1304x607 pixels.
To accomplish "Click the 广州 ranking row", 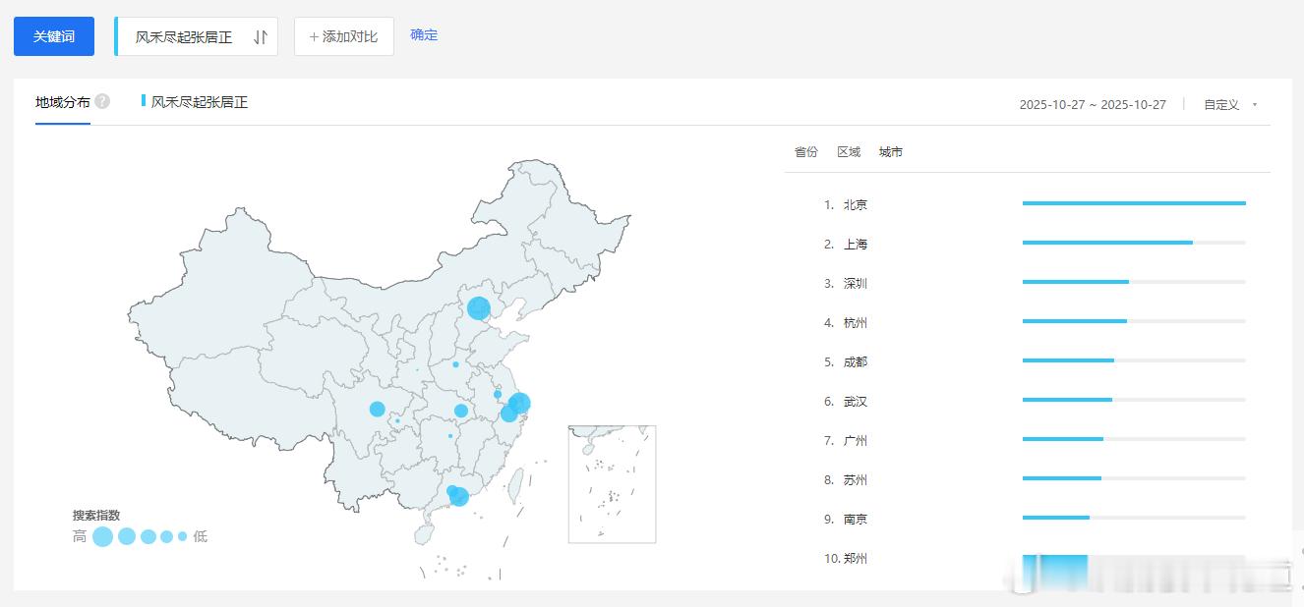I will click(1035, 440).
